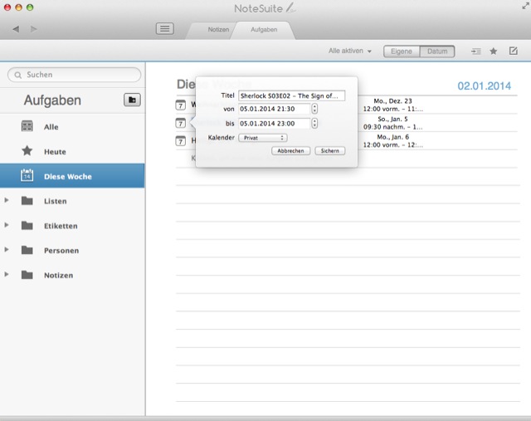Open the Alle tasks view in the sidebar
This screenshot has width=531, height=421.
tap(51, 127)
